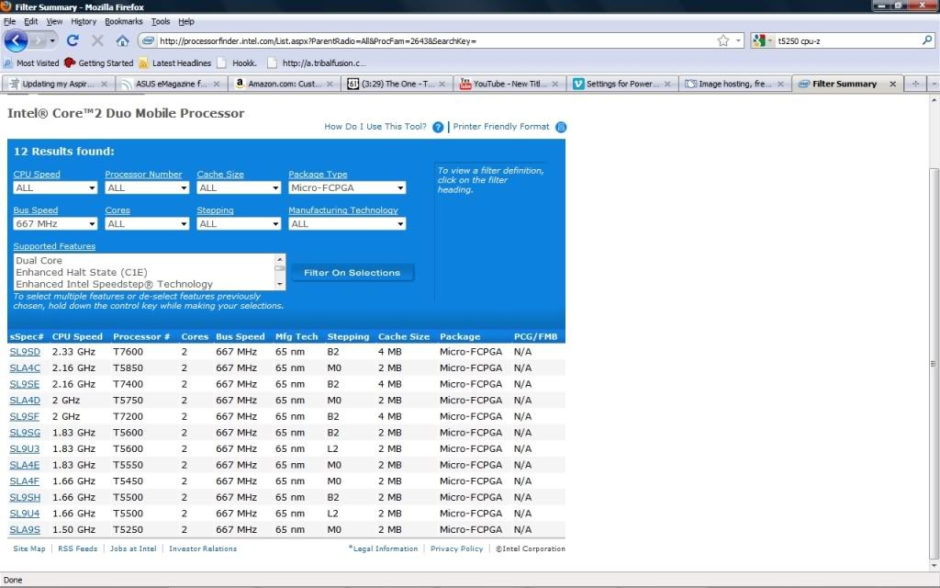
Task: Open the RSS Feeds footer link
Action: click(x=77, y=548)
